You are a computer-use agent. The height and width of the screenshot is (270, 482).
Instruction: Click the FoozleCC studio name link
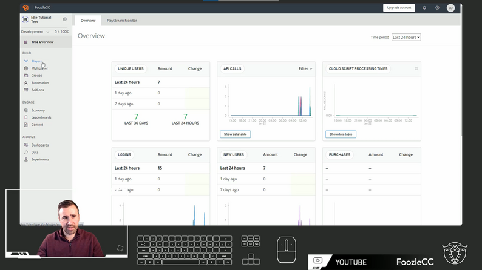[42, 8]
